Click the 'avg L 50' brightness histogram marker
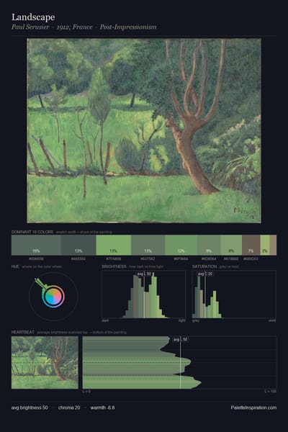The image size is (288, 432). (144, 274)
